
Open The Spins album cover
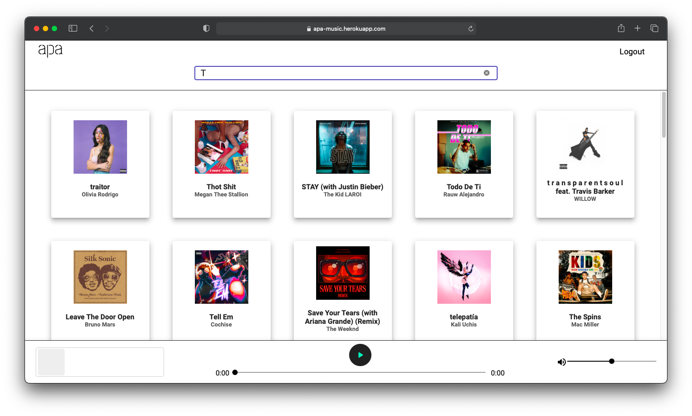pos(585,277)
